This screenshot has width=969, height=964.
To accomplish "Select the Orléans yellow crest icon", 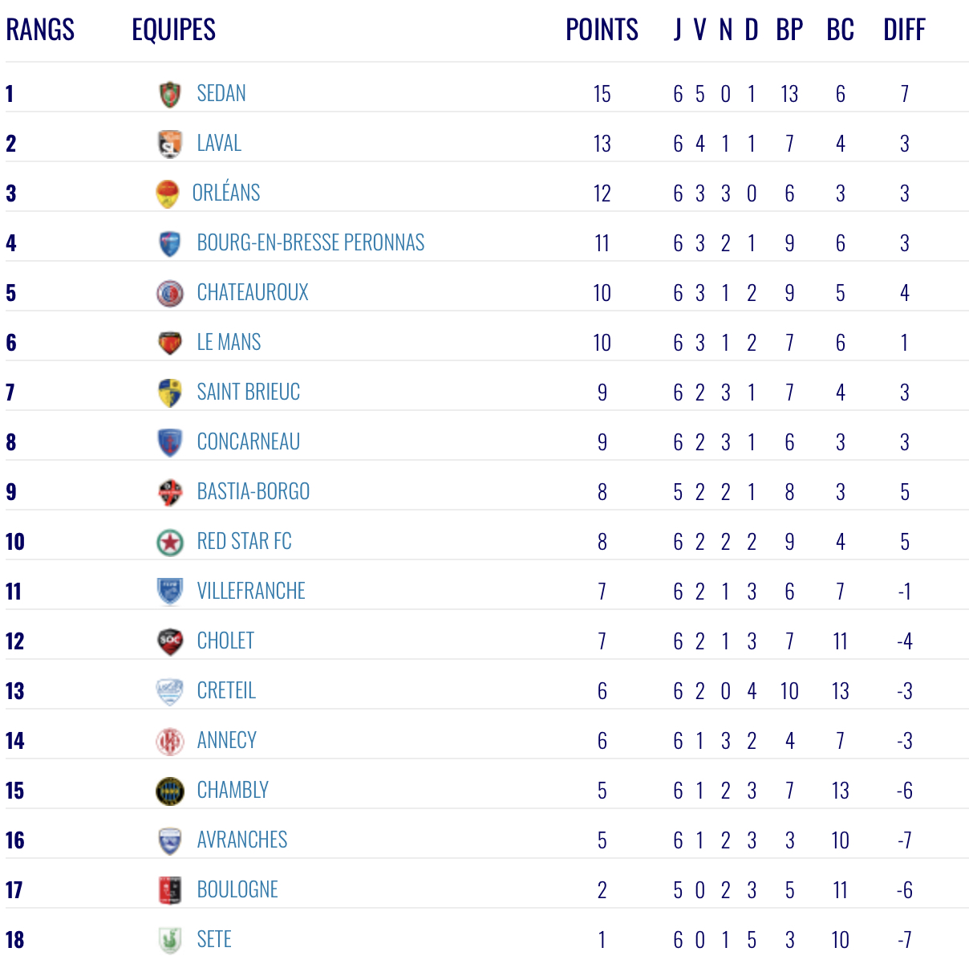I will pos(167,193).
